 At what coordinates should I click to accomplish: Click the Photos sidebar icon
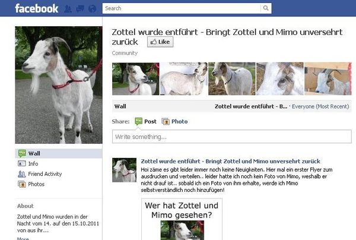point(22,184)
